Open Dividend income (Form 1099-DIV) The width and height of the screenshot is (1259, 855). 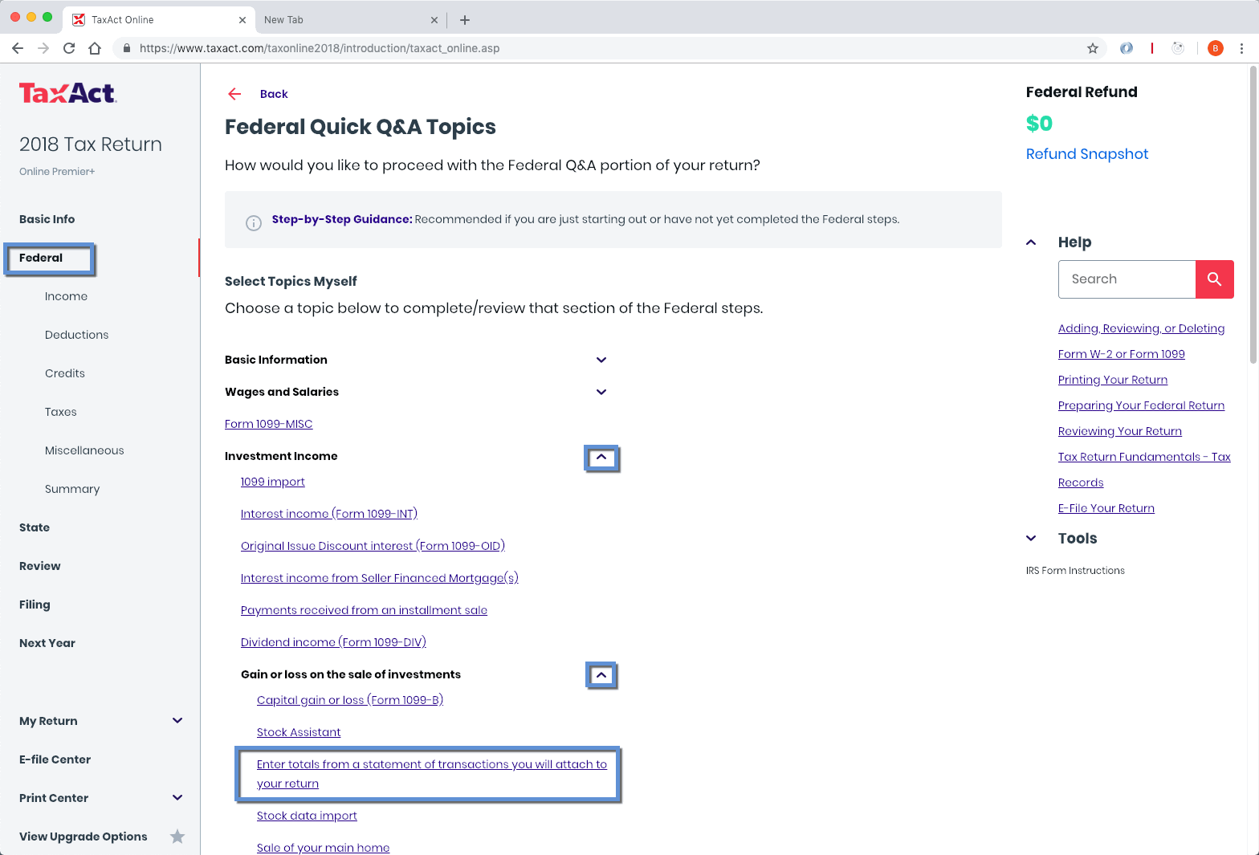[333, 642]
